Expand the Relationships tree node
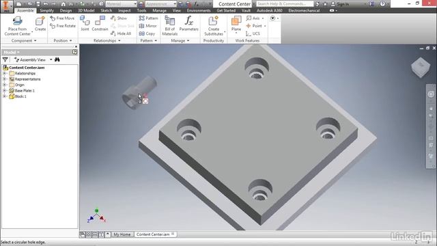 tap(5, 73)
